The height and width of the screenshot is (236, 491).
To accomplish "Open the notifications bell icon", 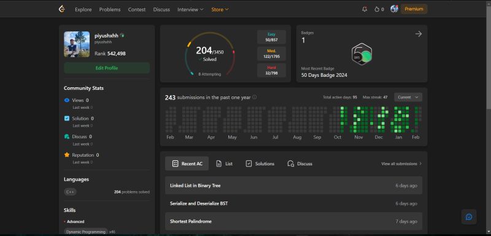I will coord(365,9).
